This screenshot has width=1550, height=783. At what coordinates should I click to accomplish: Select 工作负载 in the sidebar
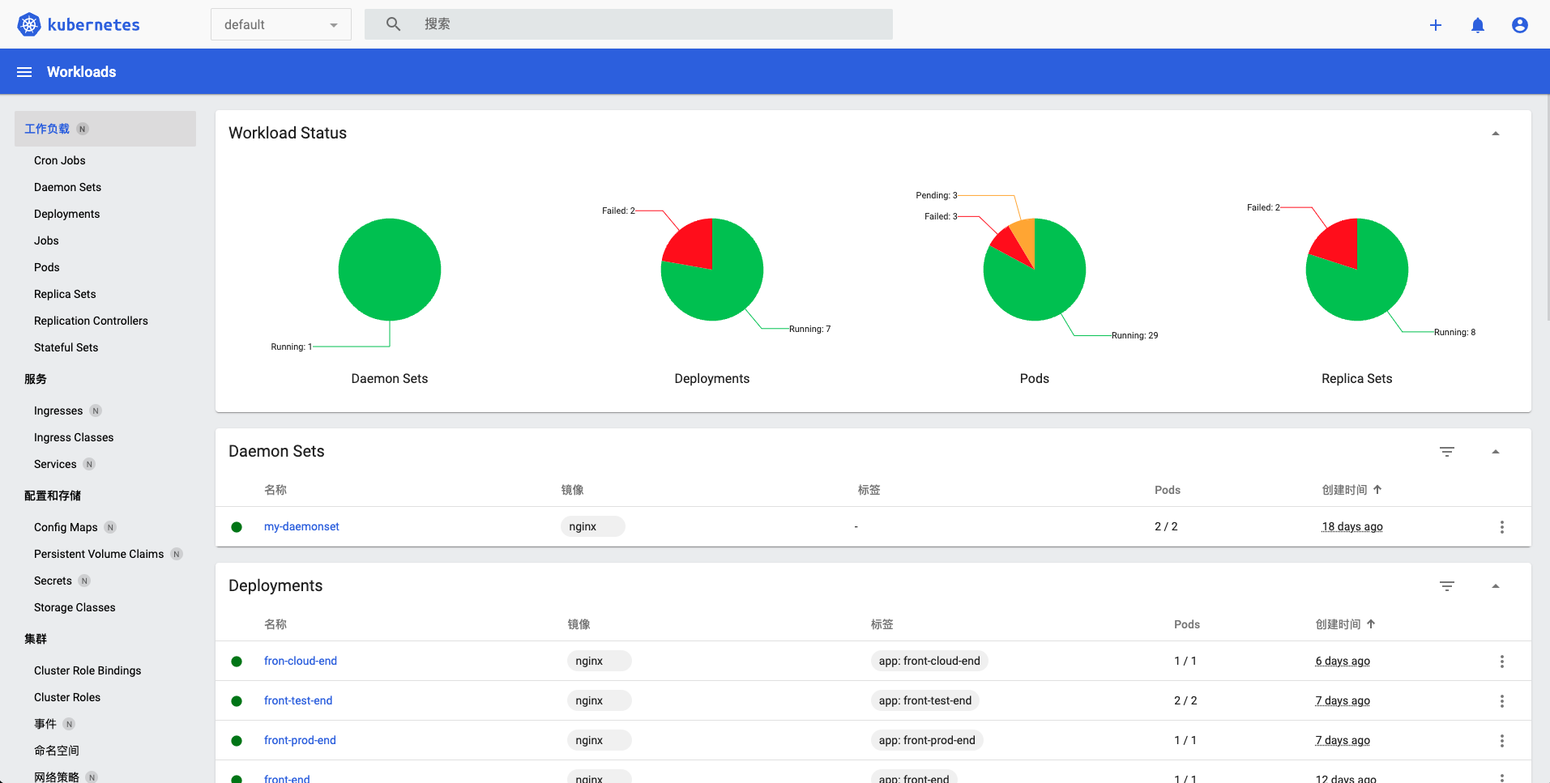105,129
